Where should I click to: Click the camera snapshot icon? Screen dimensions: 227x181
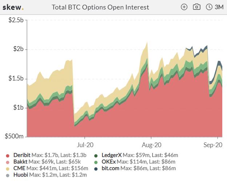tap(196, 7)
